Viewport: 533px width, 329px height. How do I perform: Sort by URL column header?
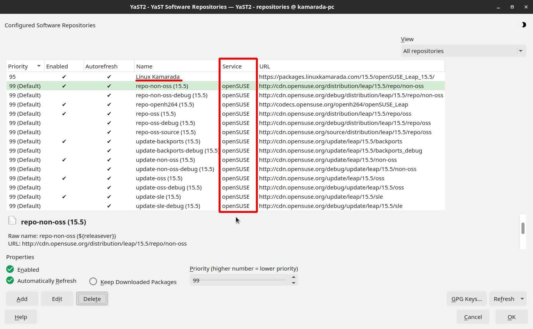(351, 66)
